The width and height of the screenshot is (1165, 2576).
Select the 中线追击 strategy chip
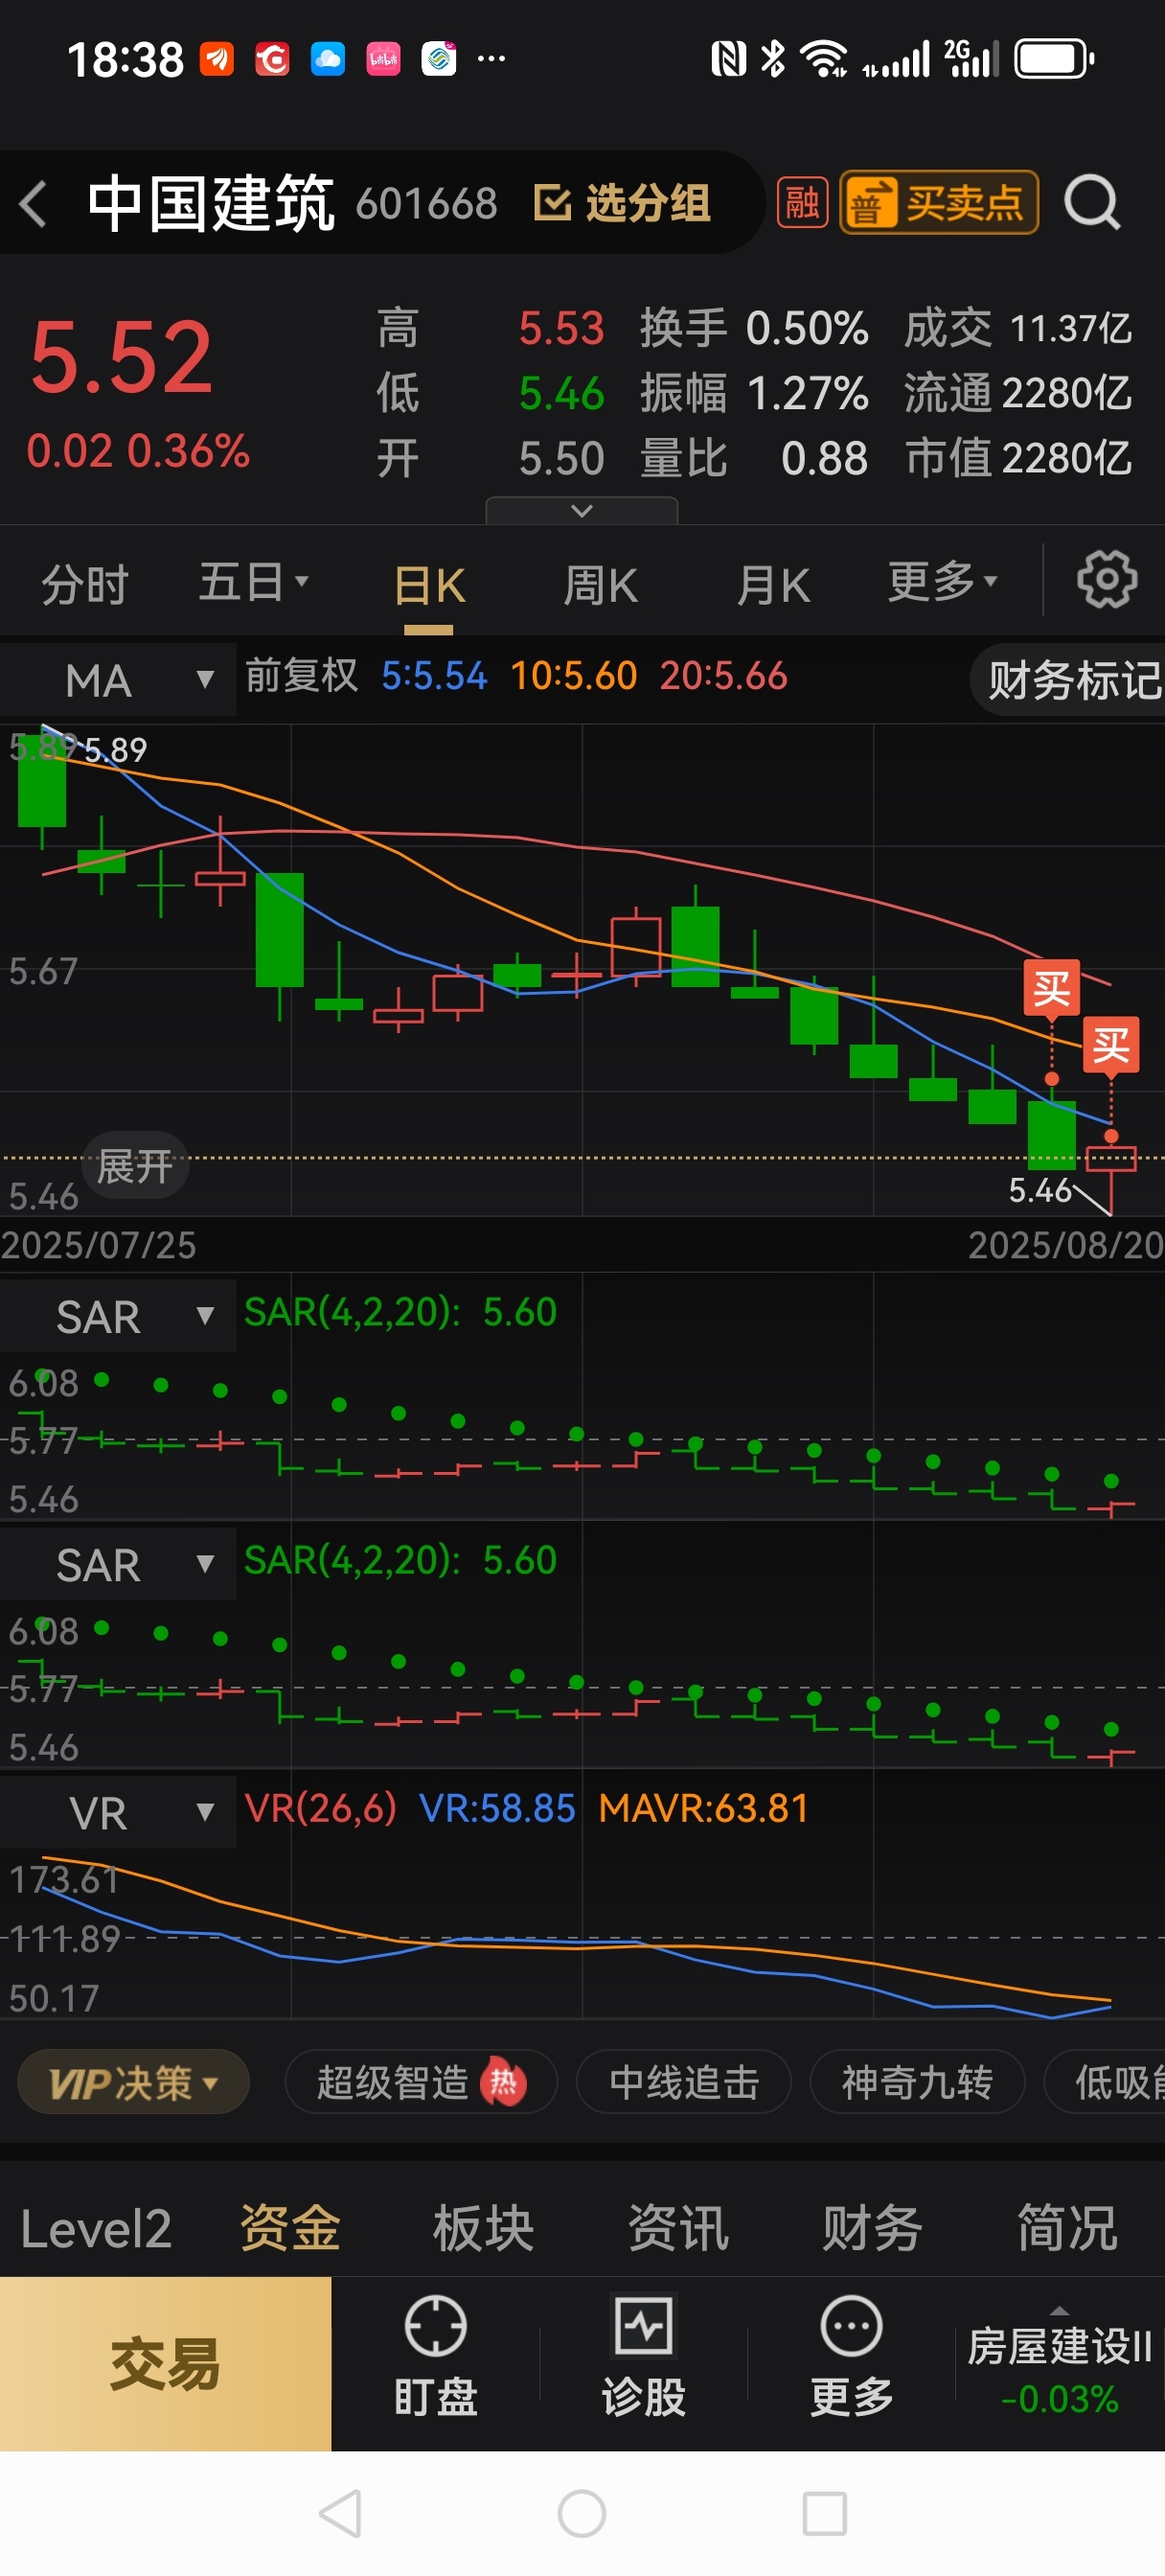[x=684, y=2083]
